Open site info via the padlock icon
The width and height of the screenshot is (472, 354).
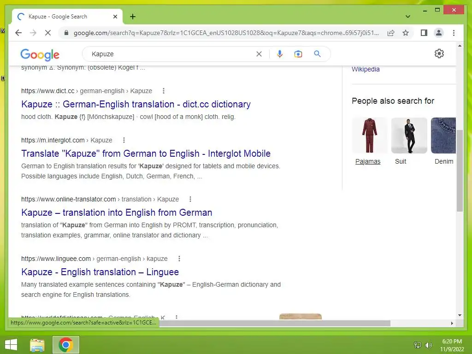pyautogui.click(x=66, y=33)
